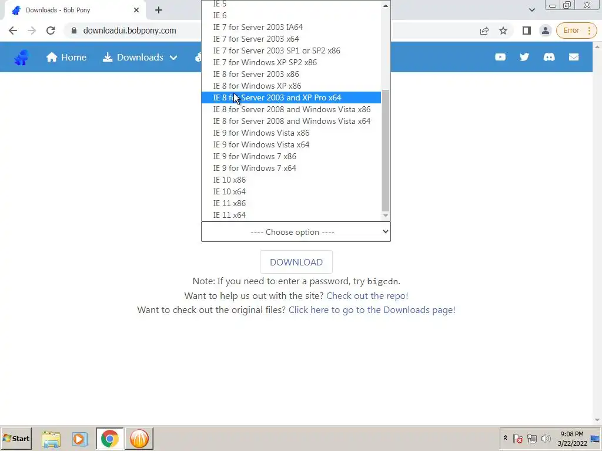Select IE 11 x64 option
This screenshot has height=451, width=602.
(291, 215)
